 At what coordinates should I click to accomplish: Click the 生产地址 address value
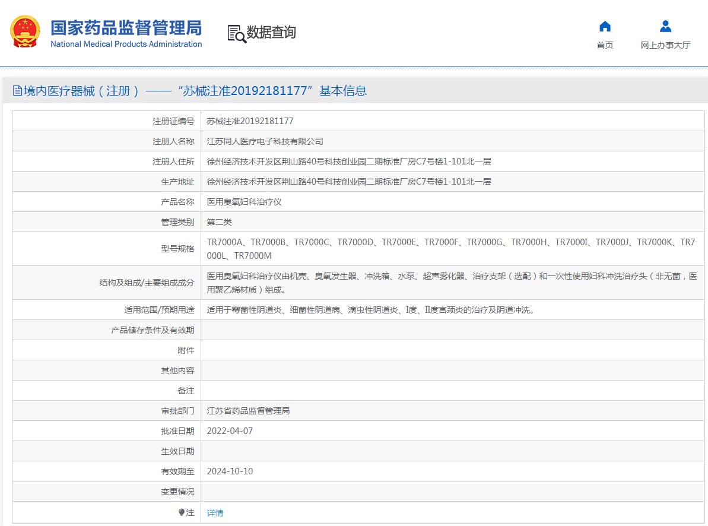click(349, 182)
